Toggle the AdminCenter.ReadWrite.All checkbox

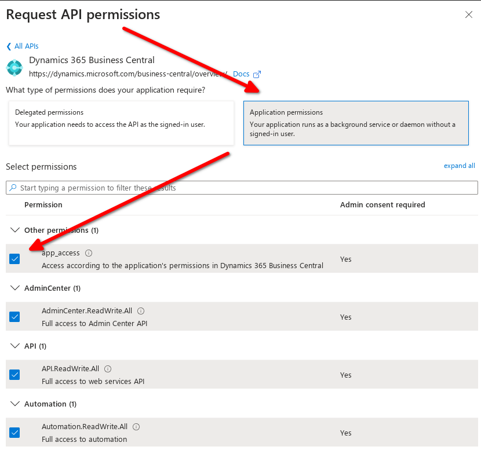(14, 317)
